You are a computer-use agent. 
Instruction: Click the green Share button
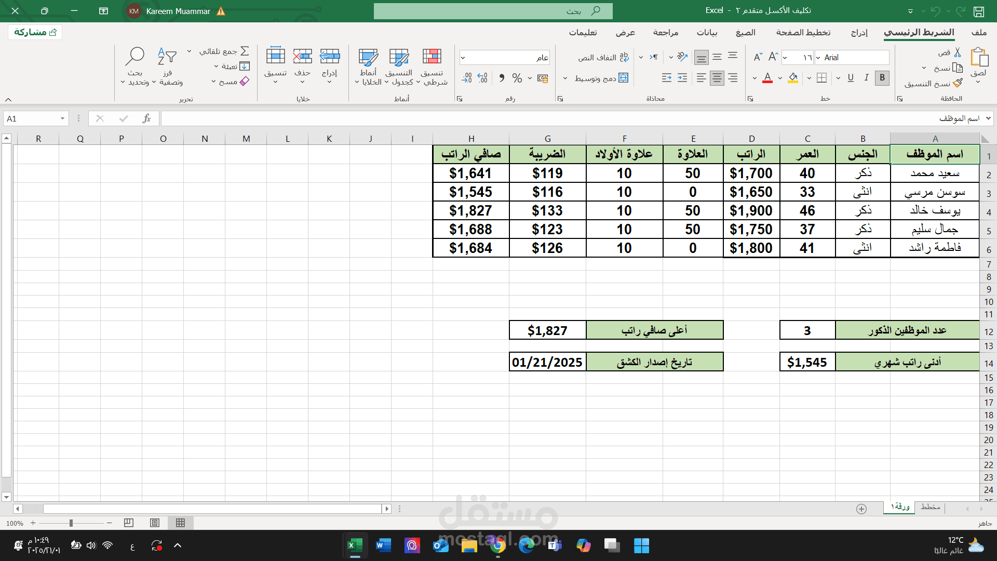[x=35, y=32]
